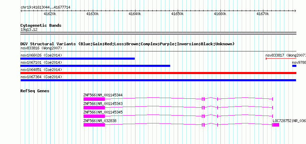Click the gray 19q13.12 cytogenetic band bar
The width and height of the screenshot is (306, 144).
[x=158, y=33]
